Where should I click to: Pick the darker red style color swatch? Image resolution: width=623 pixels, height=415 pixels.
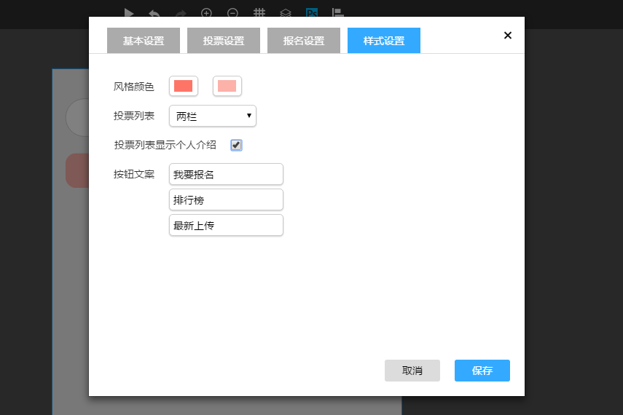[184, 86]
